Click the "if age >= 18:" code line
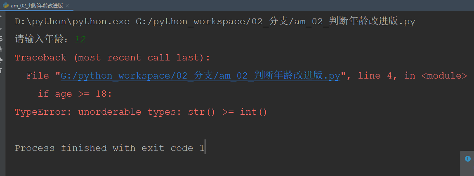This screenshot has width=474, height=176. [x=75, y=94]
